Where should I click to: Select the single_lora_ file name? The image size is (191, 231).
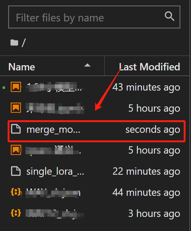(x=55, y=171)
